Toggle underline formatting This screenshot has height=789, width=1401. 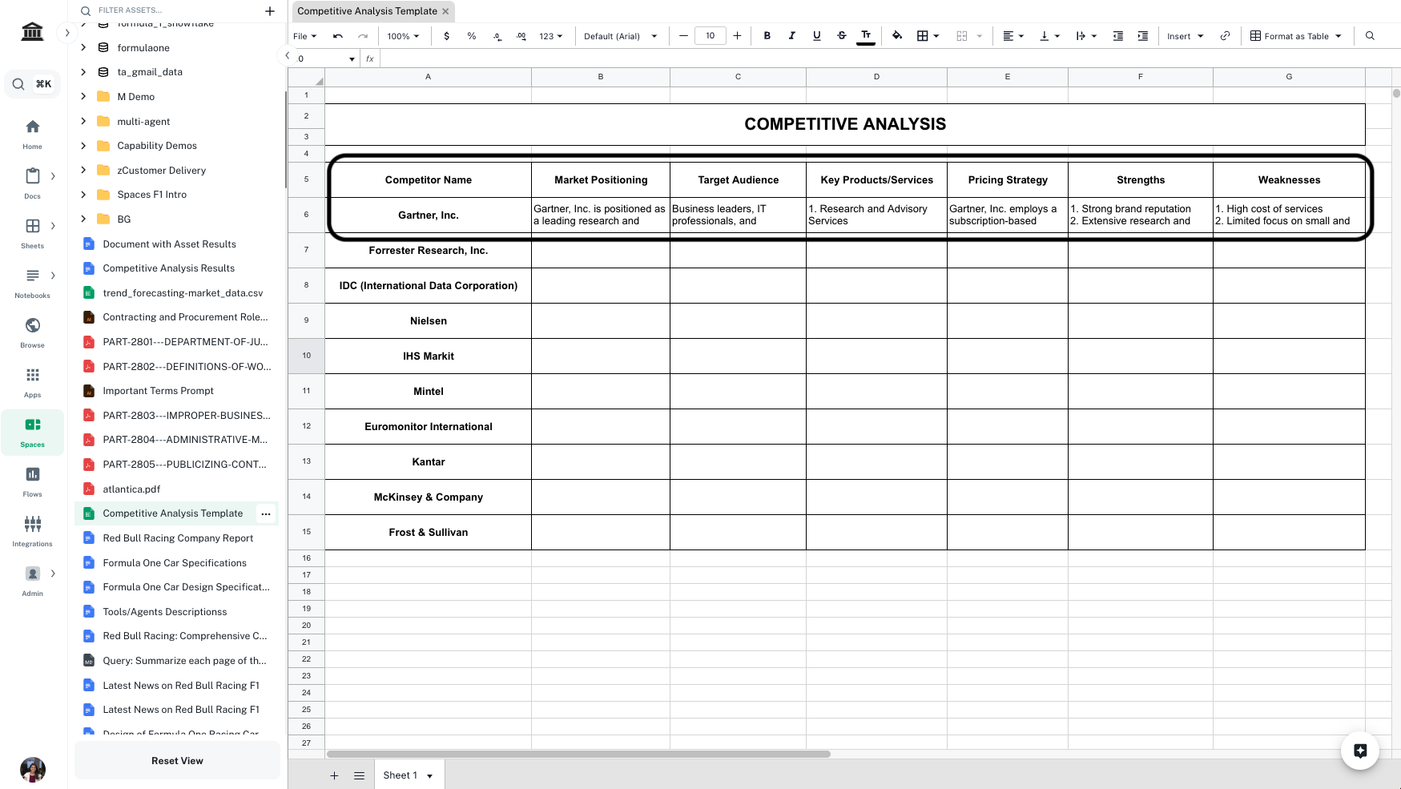[816, 36]
